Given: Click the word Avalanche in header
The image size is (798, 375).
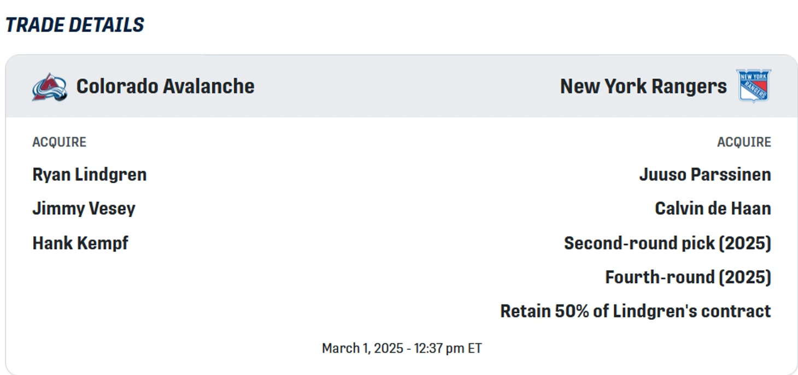Looking at the screenshot, I should pos(209,86).
